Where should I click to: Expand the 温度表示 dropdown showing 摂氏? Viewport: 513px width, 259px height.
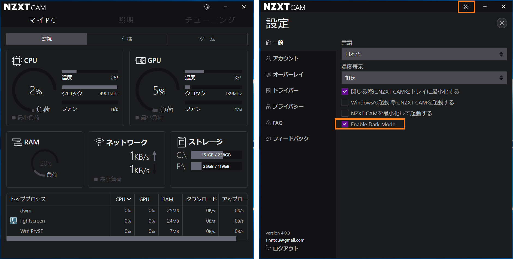[x=424, y=78]
